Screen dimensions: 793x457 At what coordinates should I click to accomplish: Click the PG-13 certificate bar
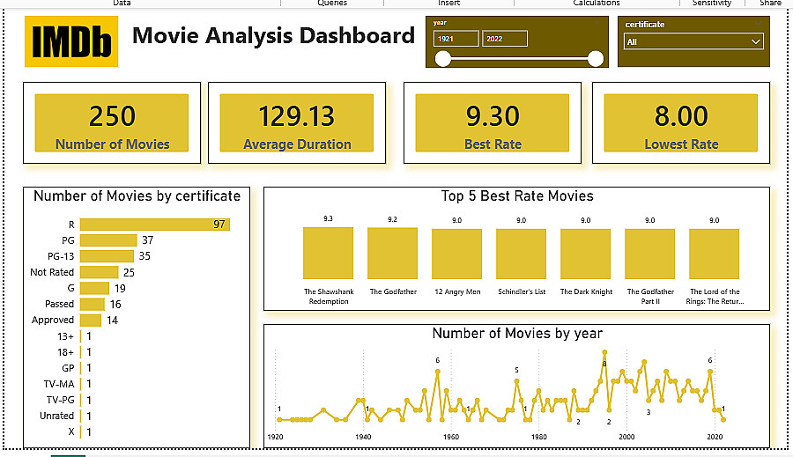[107, 256]
